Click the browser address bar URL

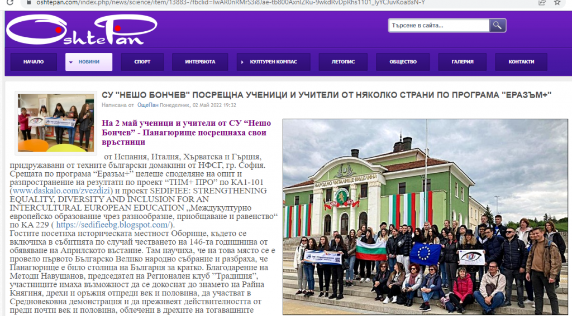point(231,3)
